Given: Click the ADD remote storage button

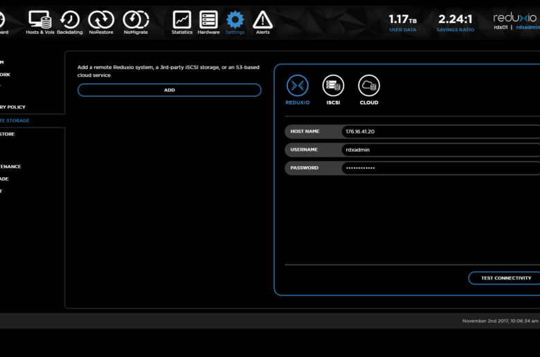Looking at the screenshot, I should (x=170, y=90).
